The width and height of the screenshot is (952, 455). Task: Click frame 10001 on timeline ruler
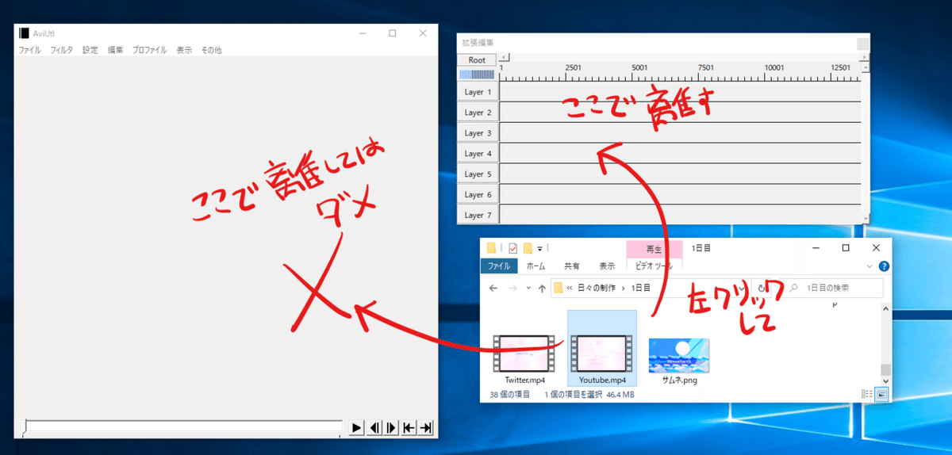point(774,68)
